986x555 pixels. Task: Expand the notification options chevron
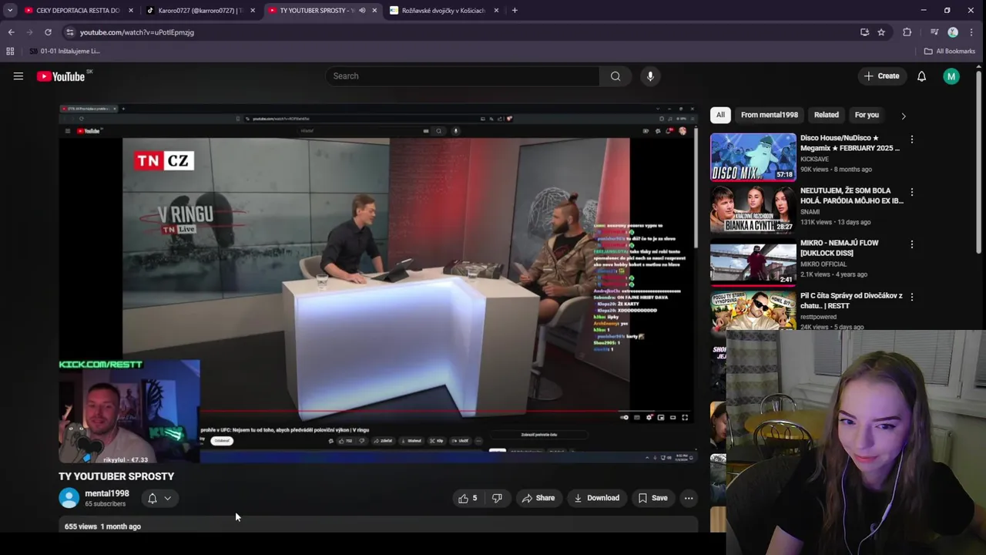pyautogui.click(x=167, y=498)
